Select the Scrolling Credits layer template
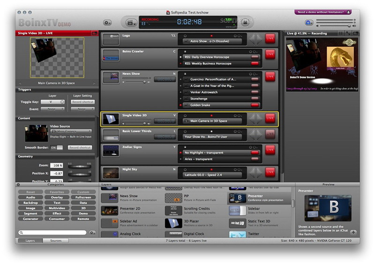 [x=196, y=210]
